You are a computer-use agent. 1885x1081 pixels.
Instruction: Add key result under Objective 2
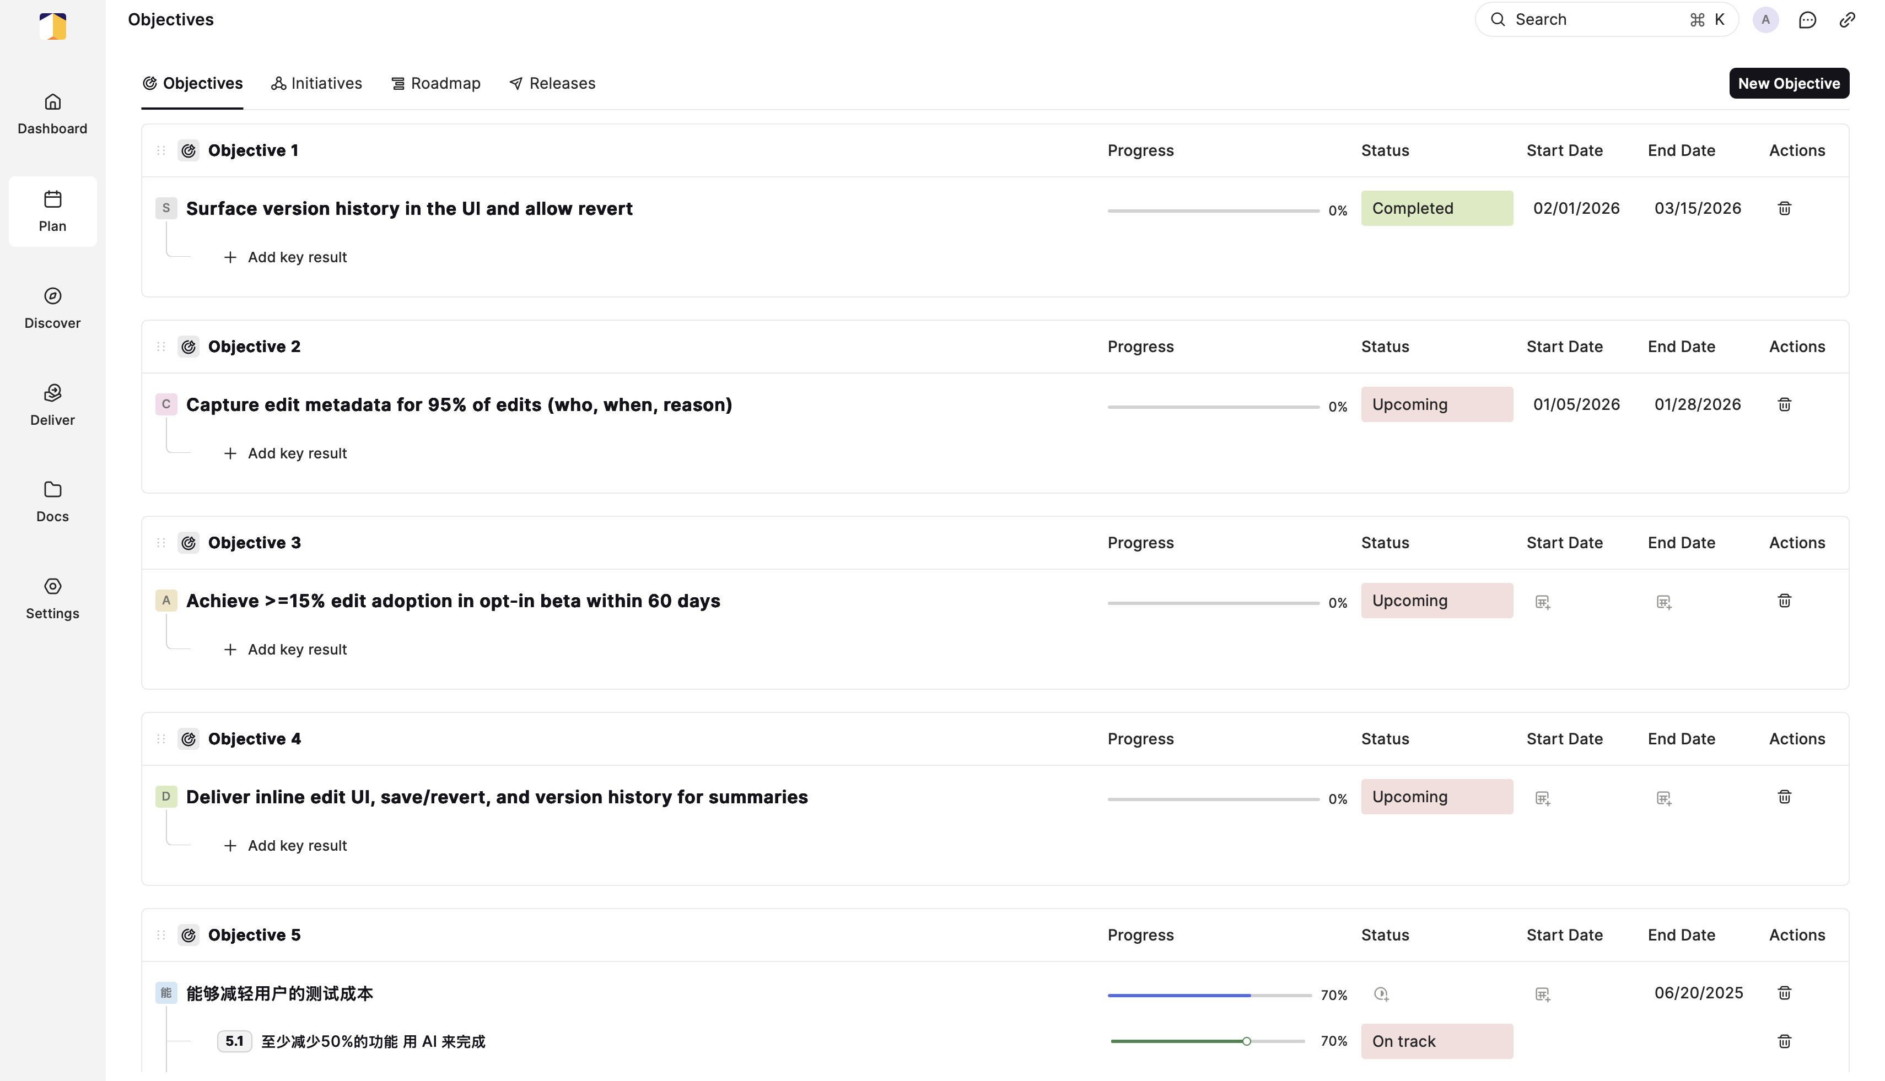pos(285,453)
